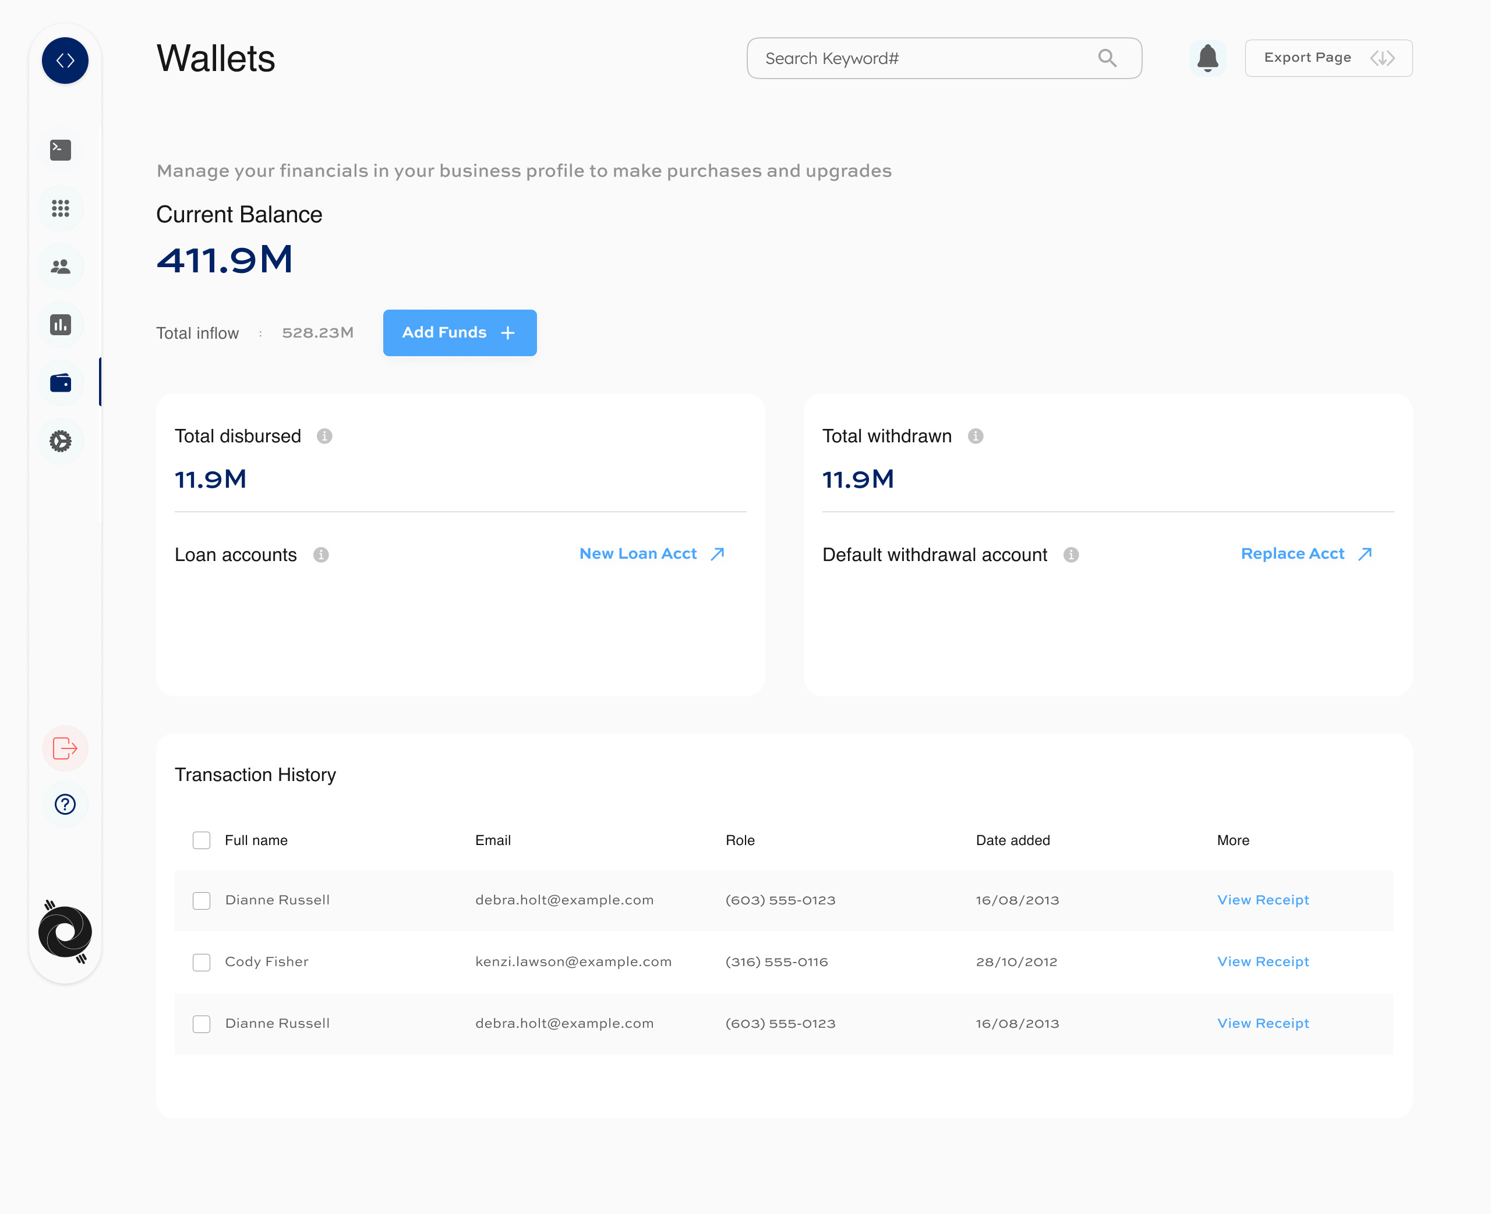The image size is (1491, 1214).
Task: Open the notifications bell
Action: click(x=1207, y=58)
